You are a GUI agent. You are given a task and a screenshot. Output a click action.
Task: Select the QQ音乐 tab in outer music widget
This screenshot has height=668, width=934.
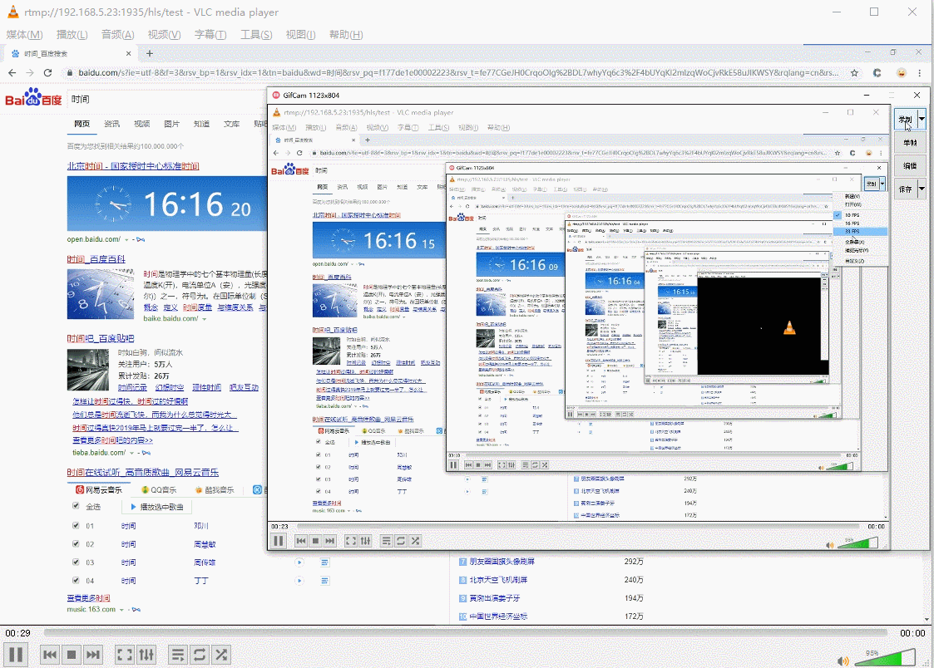159,489
